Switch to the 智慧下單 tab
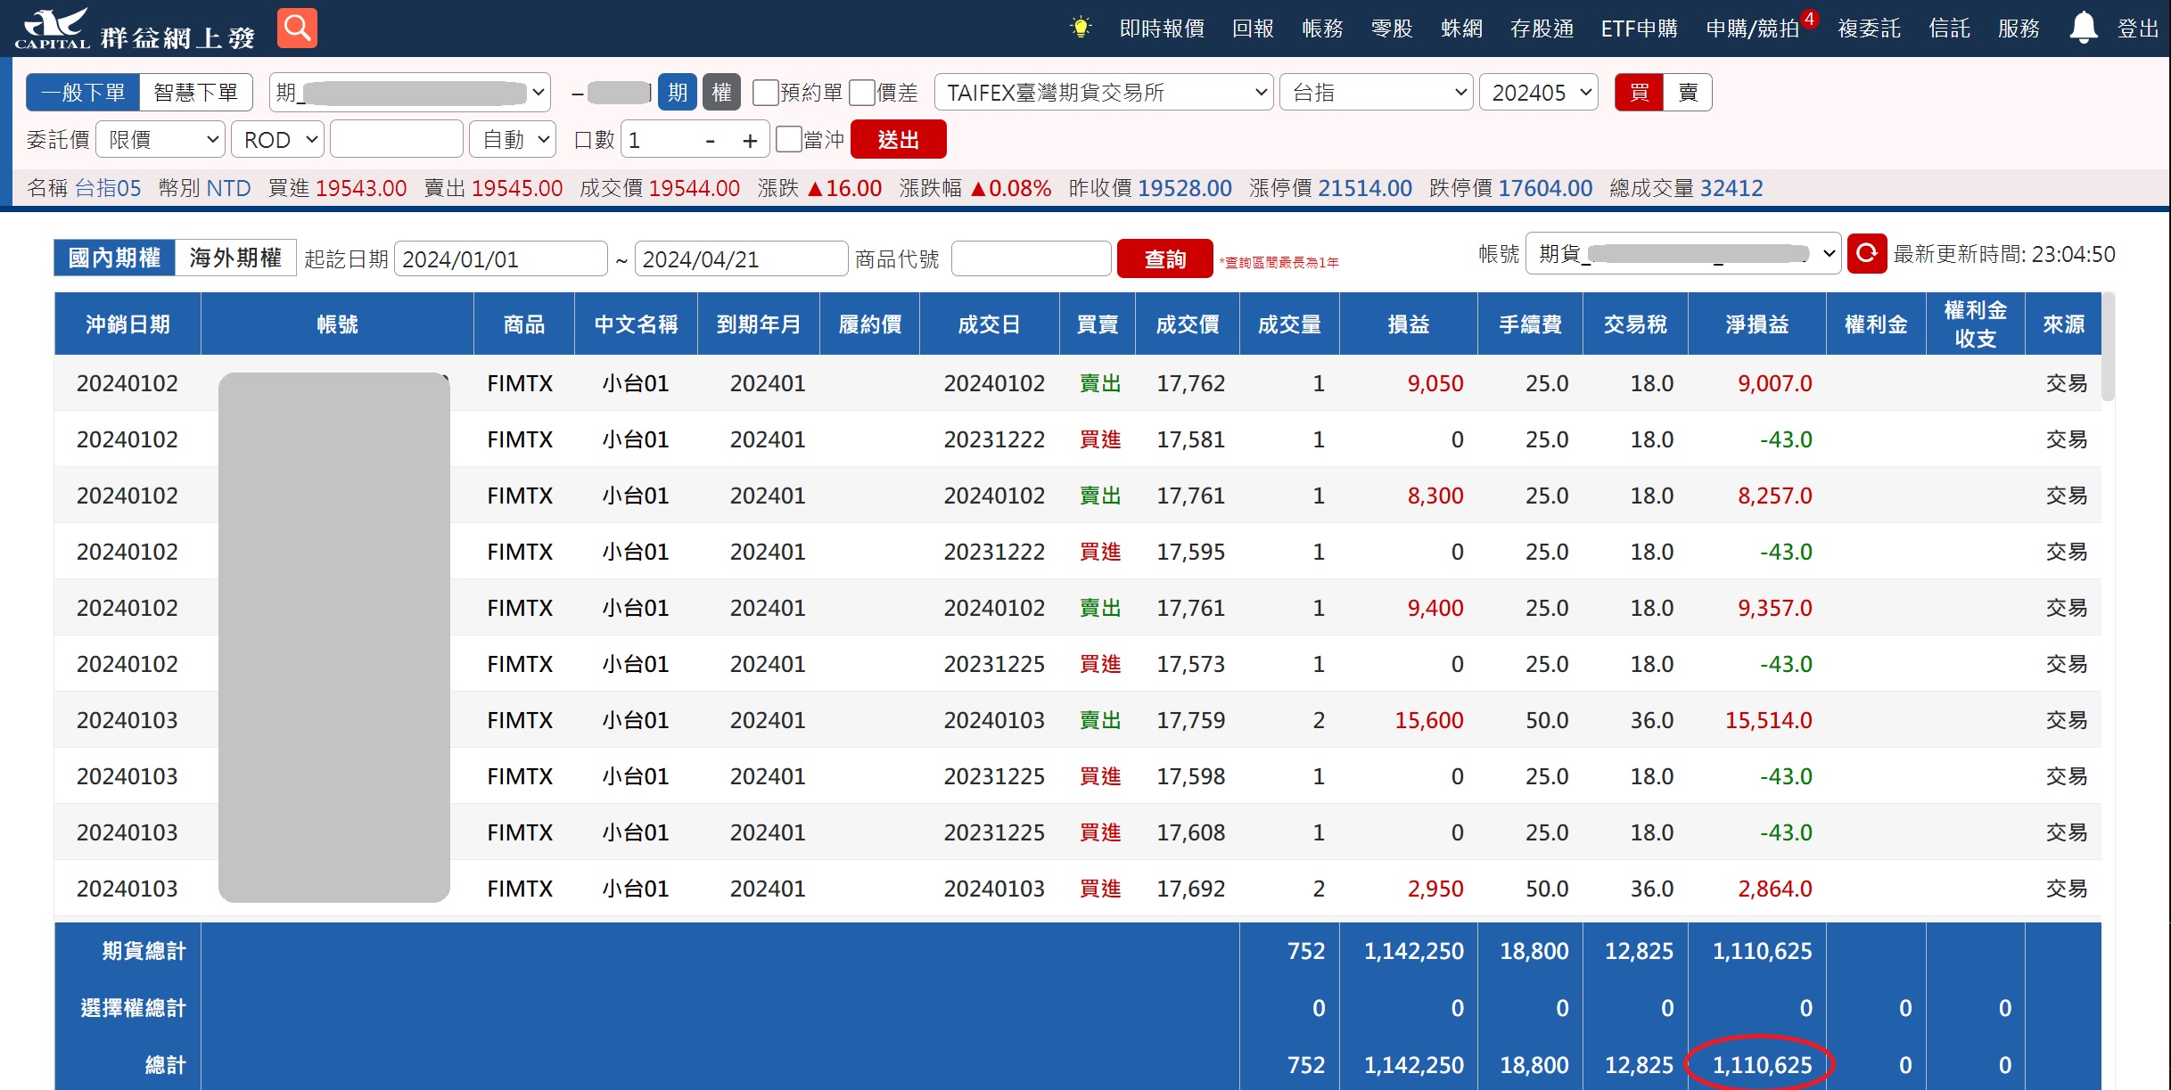This screenshot has height=1090, width=2171. pos(195,93)
